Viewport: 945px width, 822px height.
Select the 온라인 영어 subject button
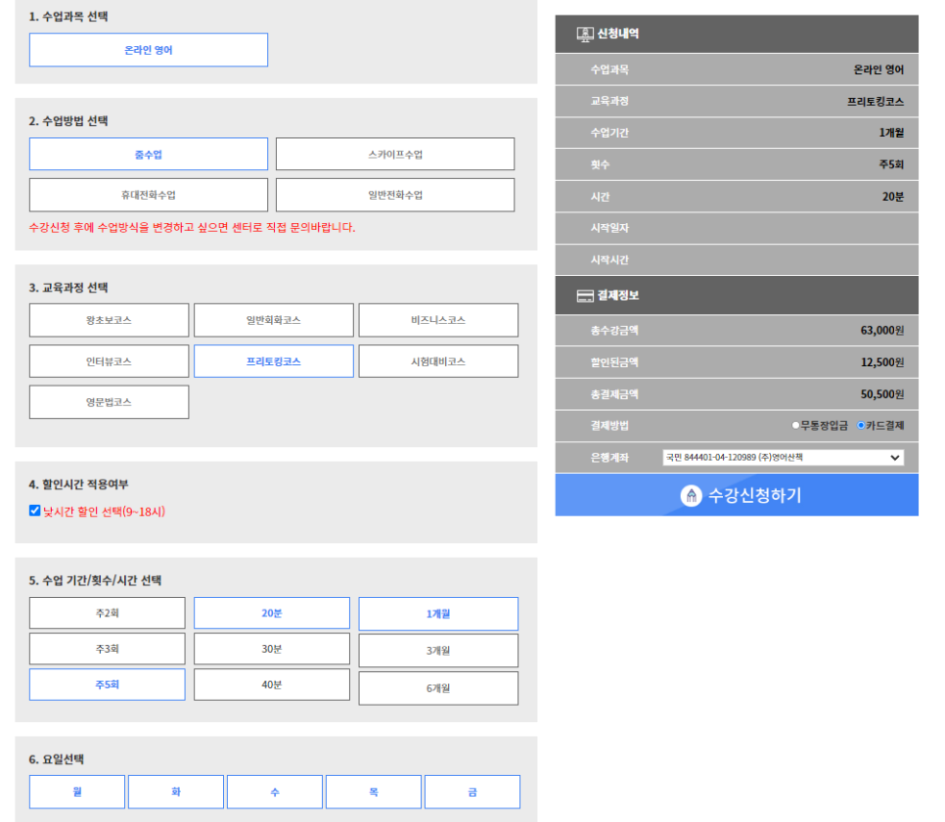149,50
